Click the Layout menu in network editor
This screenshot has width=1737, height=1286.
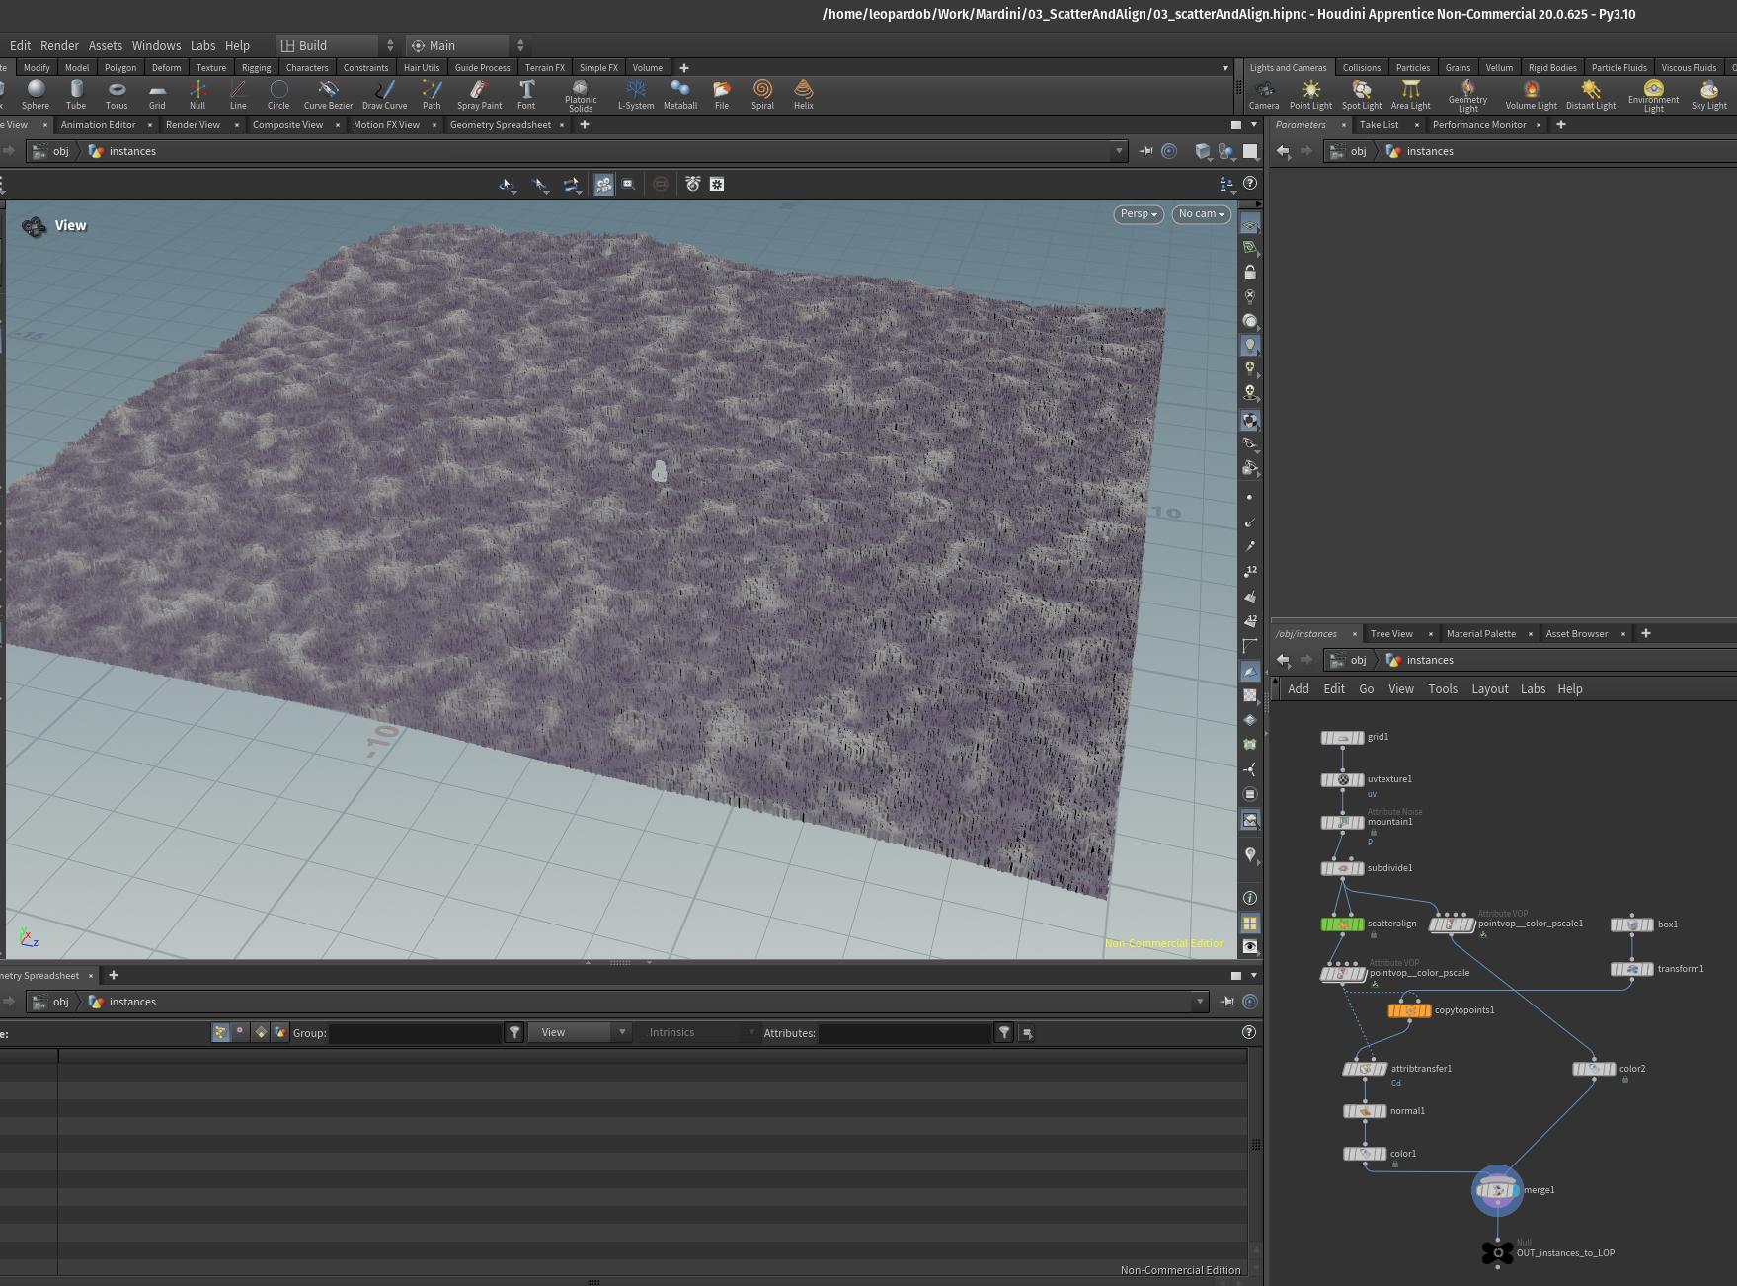(x=1489, y=689)
